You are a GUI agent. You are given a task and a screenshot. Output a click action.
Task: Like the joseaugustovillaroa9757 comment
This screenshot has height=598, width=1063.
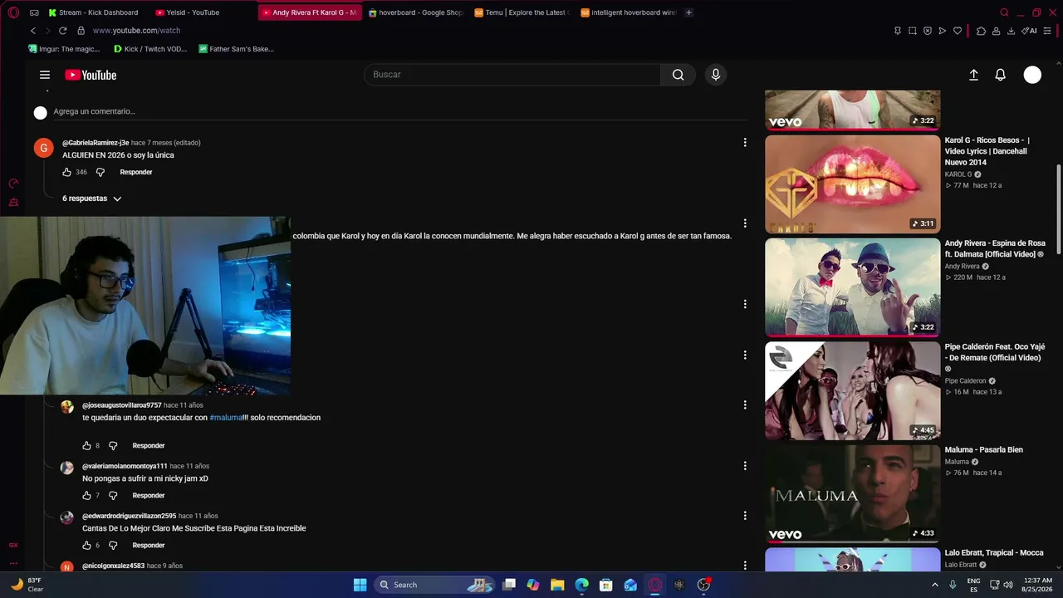(x=87, y=445)
